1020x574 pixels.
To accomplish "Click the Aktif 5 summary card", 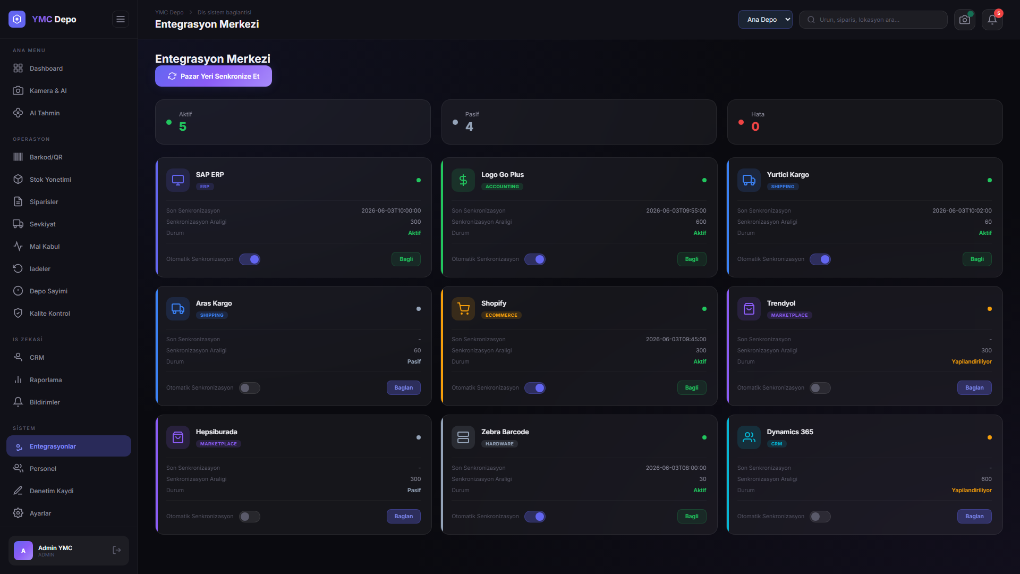I will 293,122.
